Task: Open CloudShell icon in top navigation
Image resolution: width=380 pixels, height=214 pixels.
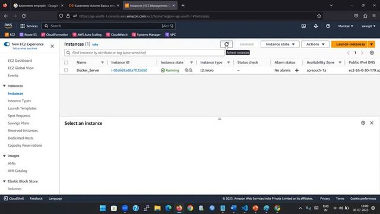Action: pos(303,26)
